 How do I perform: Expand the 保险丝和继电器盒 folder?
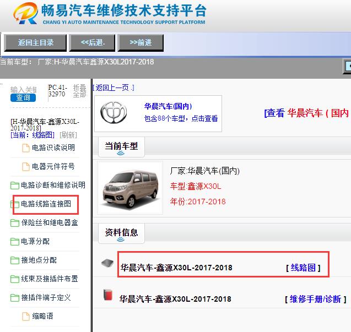pyautogui.click(x=50, y=223)
